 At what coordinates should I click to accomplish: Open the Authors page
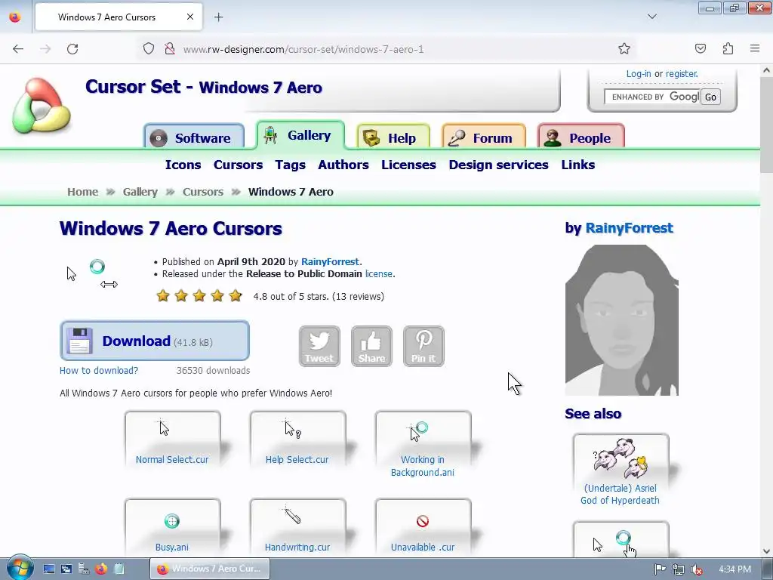click(x=343, y=165)
